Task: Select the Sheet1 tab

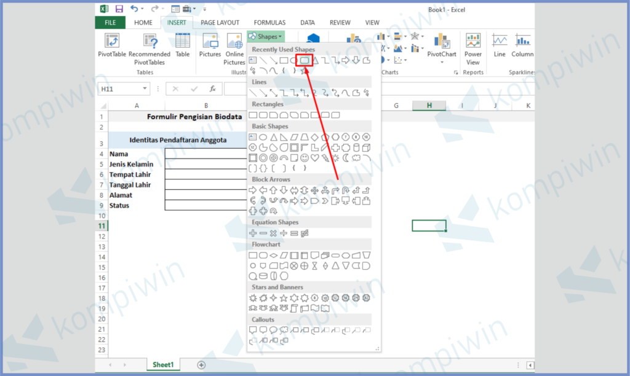Action: [x=163, y=365]
